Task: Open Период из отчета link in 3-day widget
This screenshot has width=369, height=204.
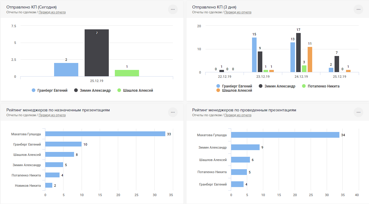Action: pos(238,12)
